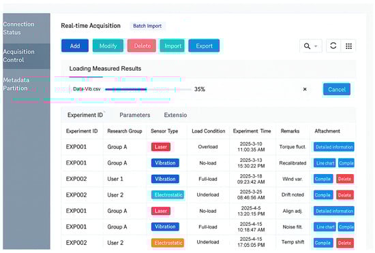Click the Modify button

[108, 46]
